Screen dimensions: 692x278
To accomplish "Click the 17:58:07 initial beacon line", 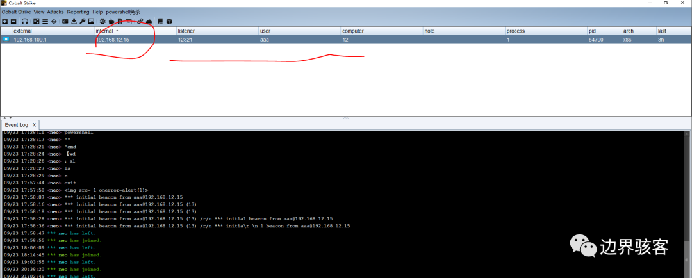I will (93, 197).
